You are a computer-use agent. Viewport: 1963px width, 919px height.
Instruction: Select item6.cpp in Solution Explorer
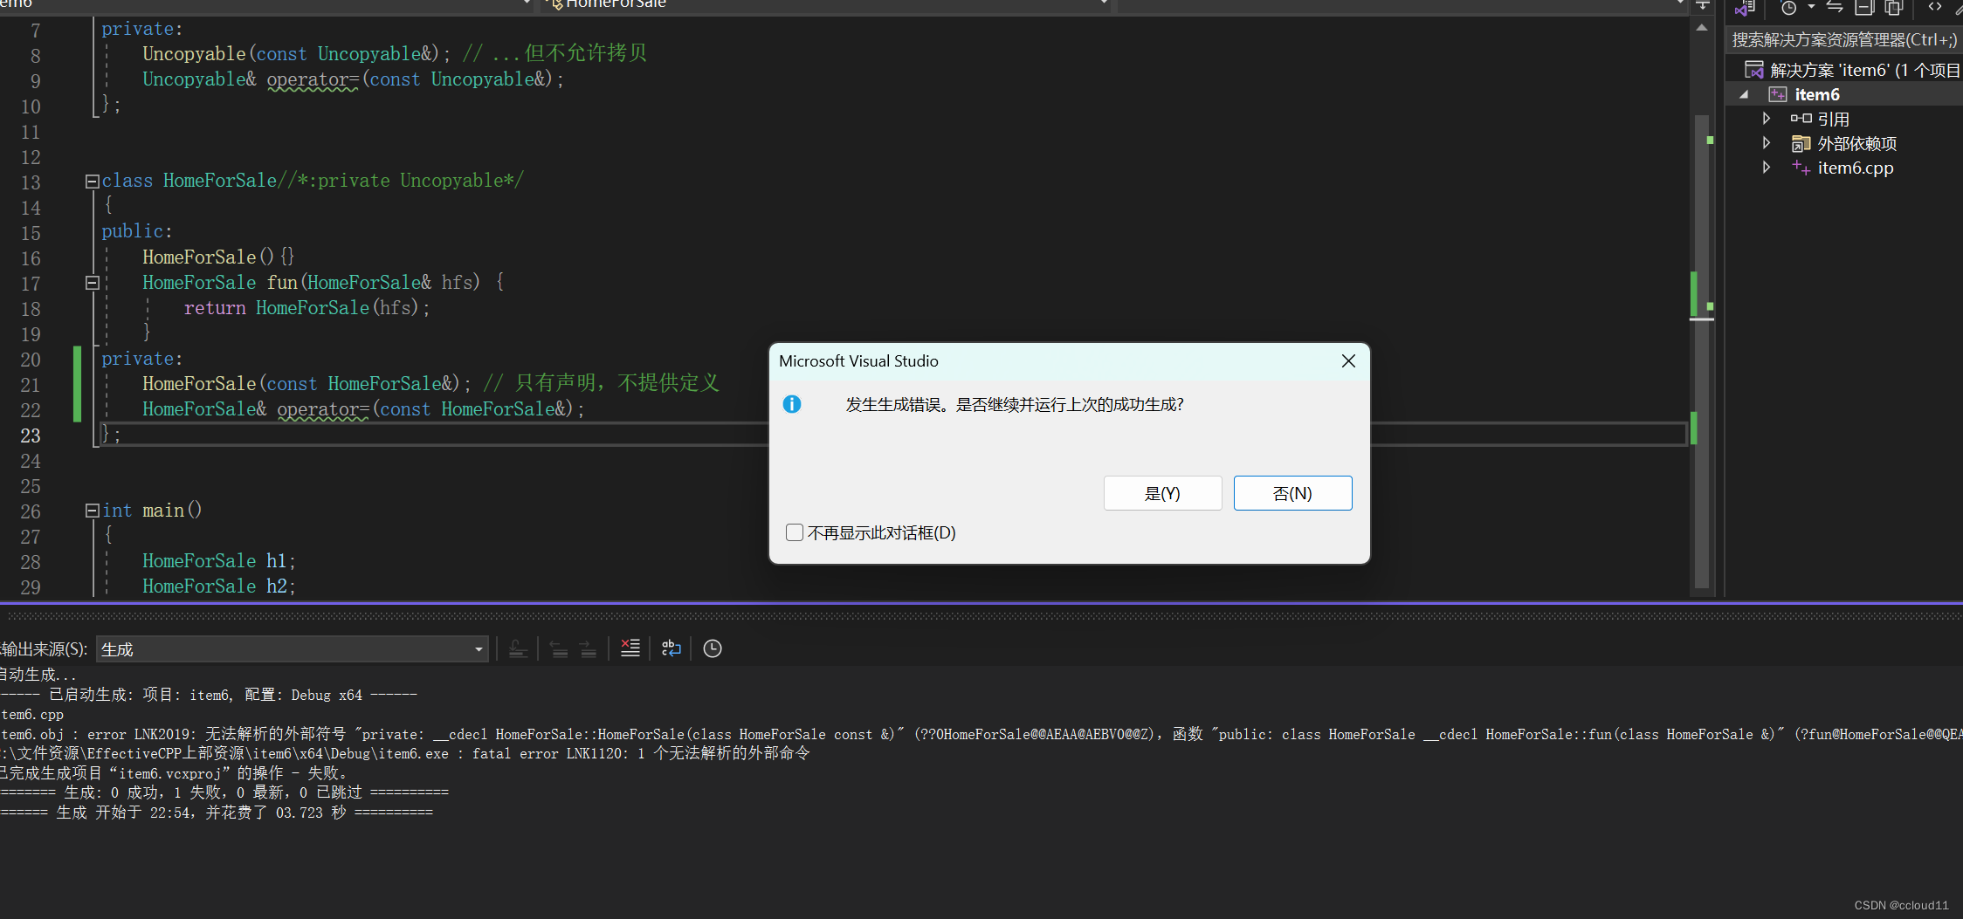(1856, 168)
